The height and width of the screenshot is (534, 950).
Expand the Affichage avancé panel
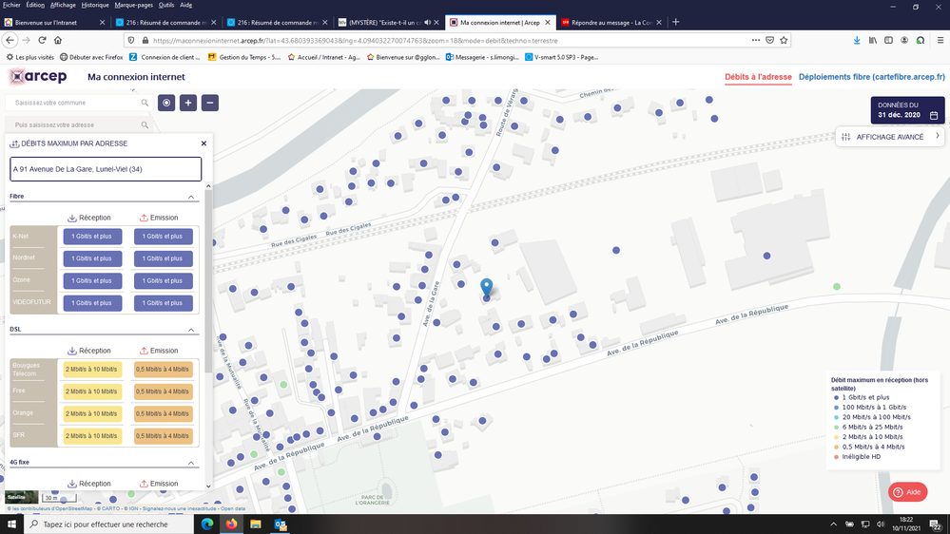point(890,137)
